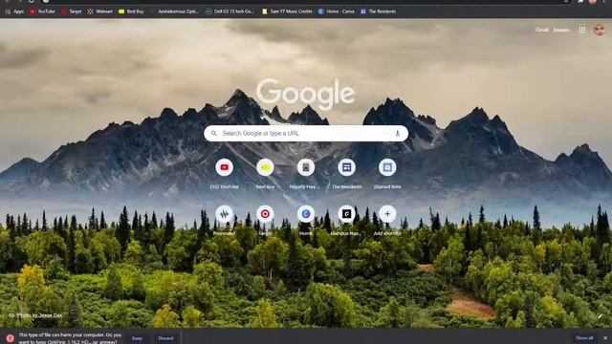
Task: Open The Residents bookmark
Action: (379, 11)
